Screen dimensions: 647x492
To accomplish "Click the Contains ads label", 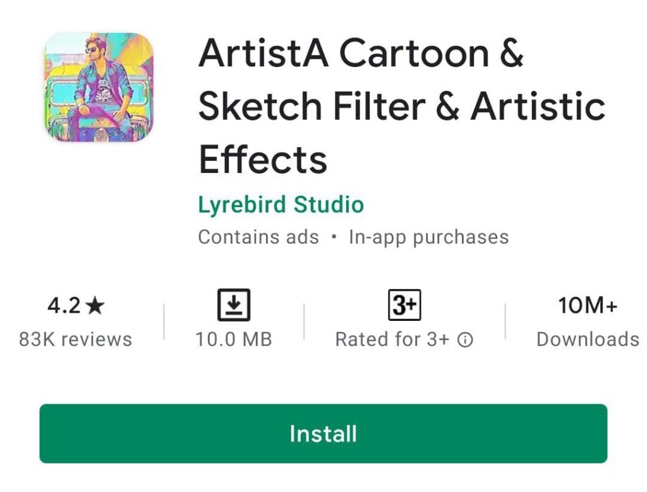I will click(x=258, y=237).
